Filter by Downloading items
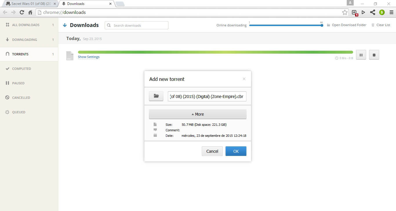396x211 pixels. click(29, 39)
